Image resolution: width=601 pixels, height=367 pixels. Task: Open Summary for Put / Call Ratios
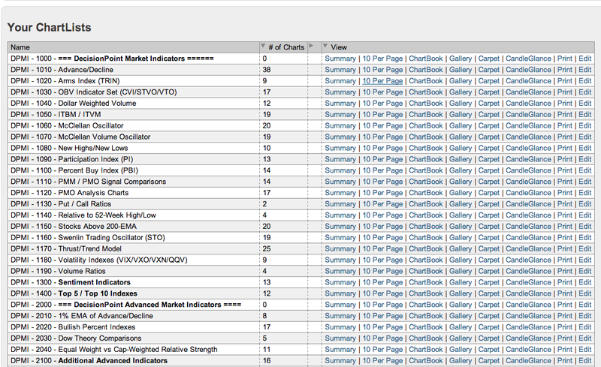340,204
